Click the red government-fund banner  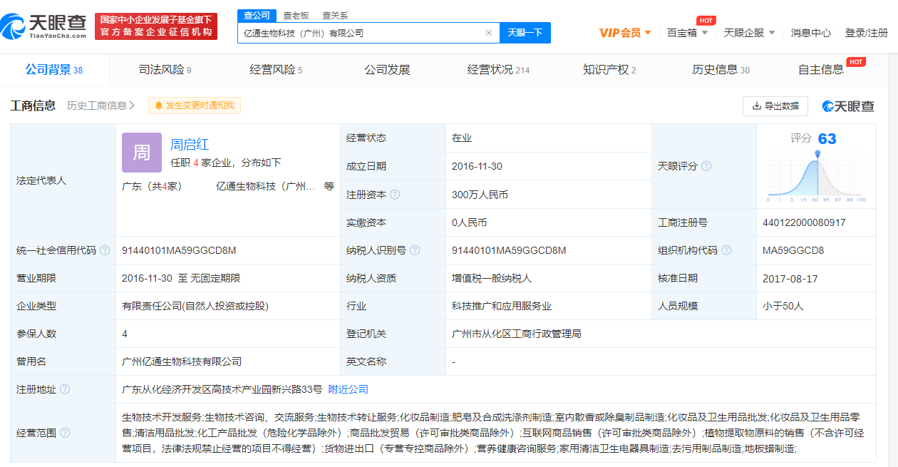pyautogui.click(x=156, y=26)
